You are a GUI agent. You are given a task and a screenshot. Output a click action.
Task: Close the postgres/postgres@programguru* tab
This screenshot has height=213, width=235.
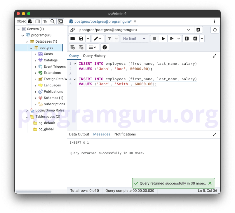coord(135,21)
